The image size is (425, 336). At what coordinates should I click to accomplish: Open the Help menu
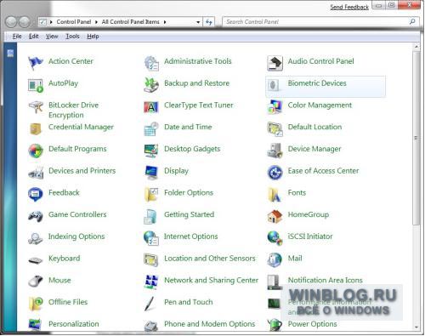[x=93, y=37]
